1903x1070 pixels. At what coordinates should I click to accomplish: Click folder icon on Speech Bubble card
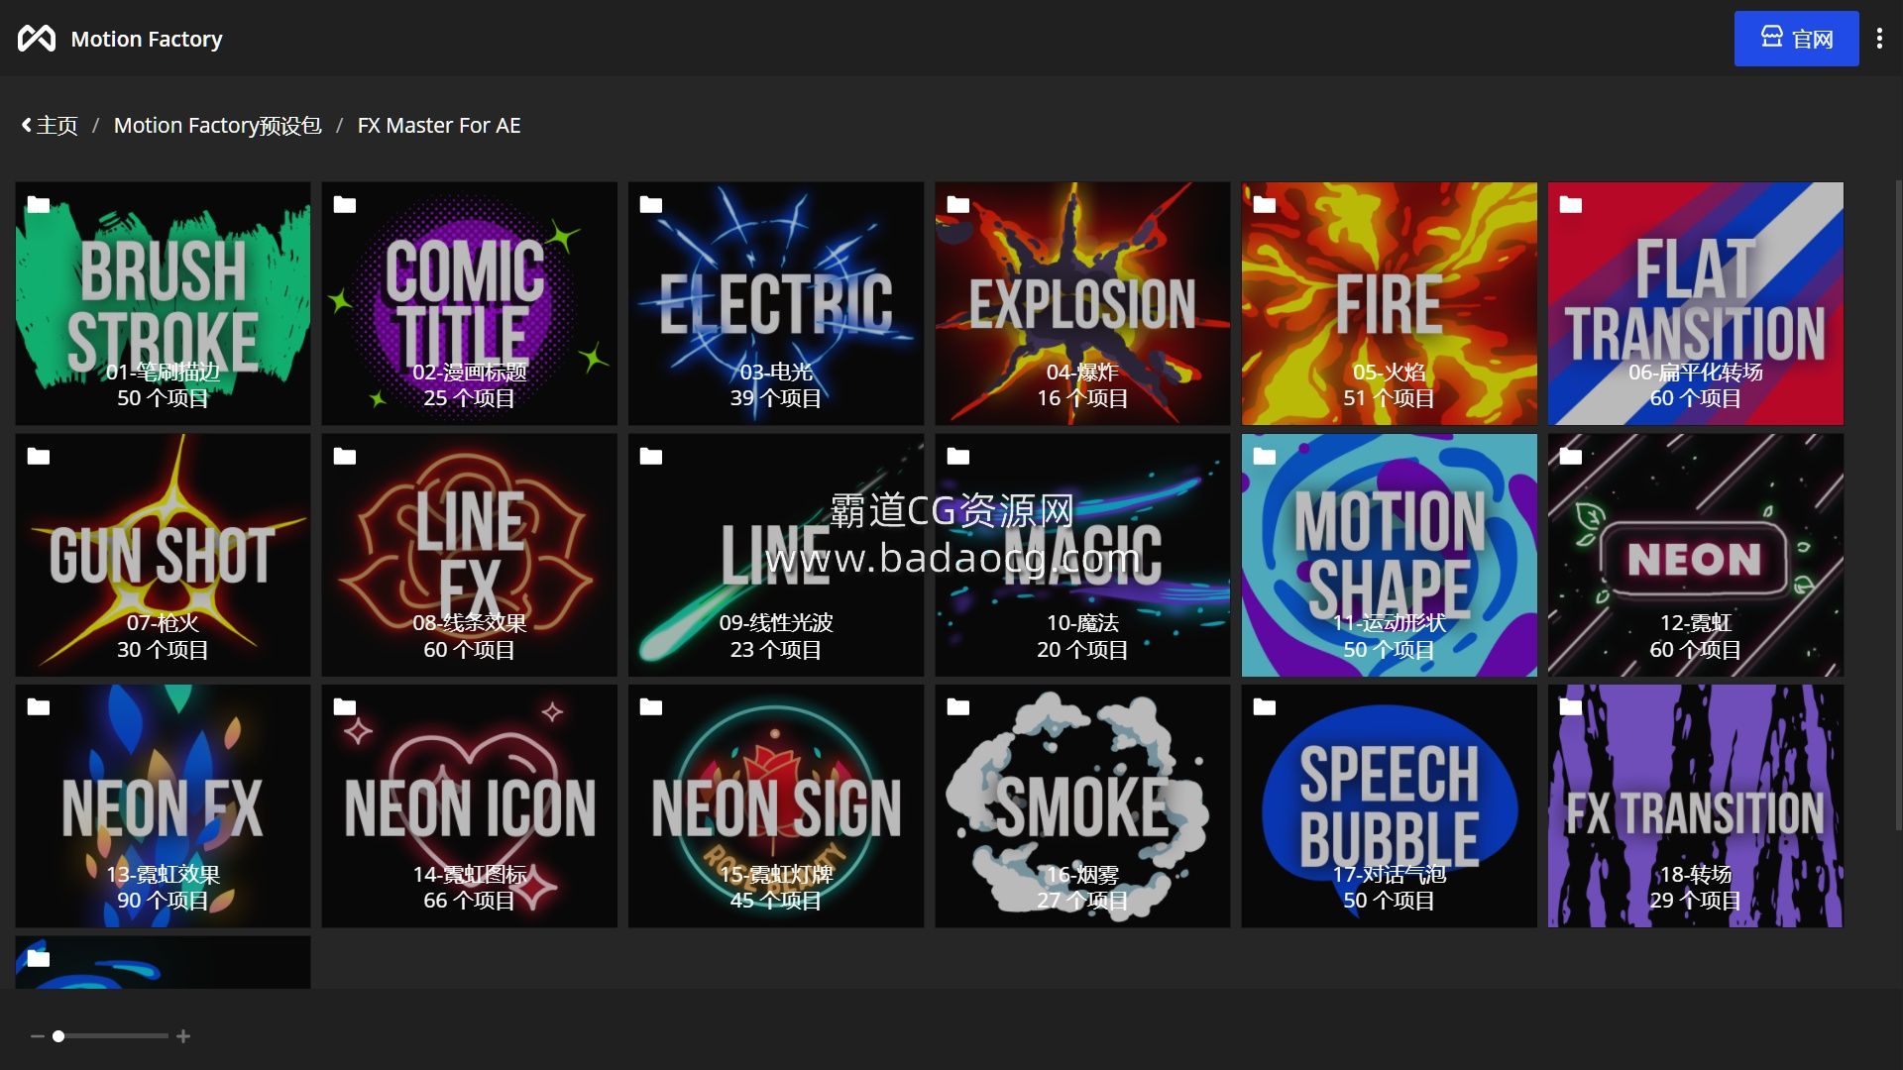[1265, 707]
